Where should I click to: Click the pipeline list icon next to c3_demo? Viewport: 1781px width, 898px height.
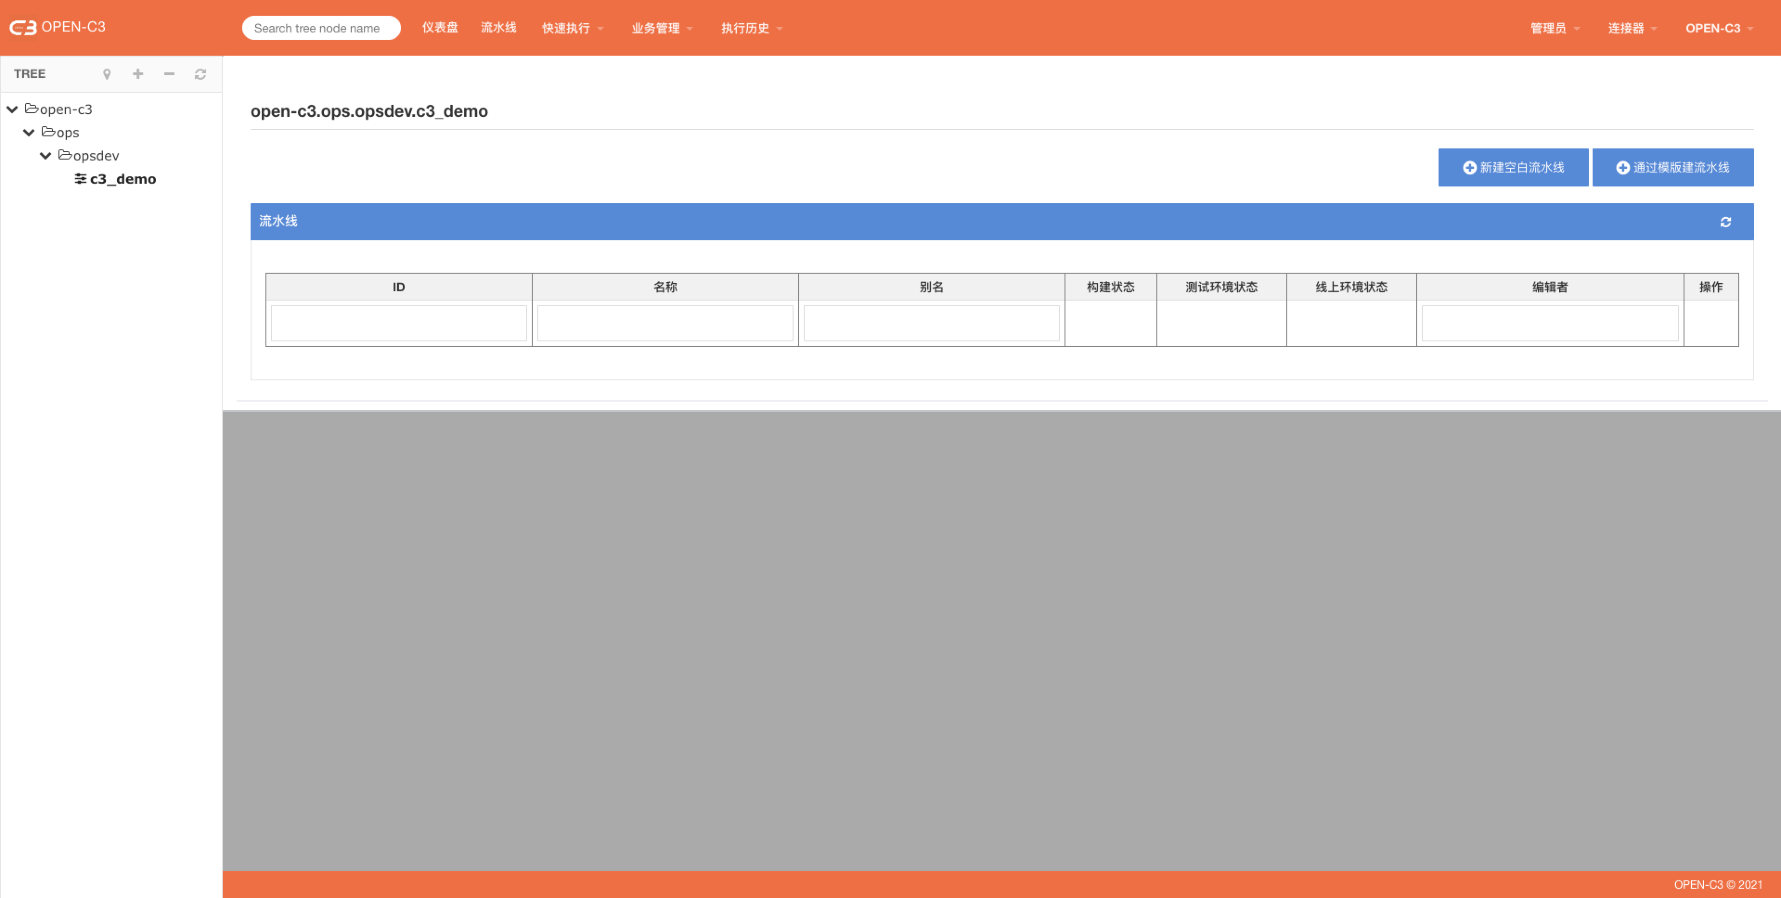point(80,179)
